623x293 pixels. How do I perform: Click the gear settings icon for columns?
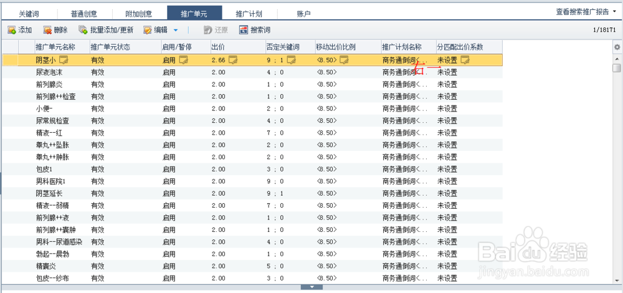click(x=617, y=47)
